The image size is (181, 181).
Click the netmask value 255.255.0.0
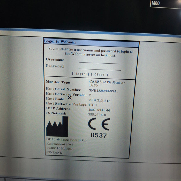pyautogui.click(x=97, y=115)
